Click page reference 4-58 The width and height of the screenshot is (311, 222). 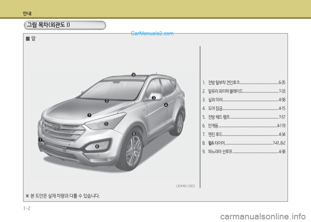(x=282, y=100)
